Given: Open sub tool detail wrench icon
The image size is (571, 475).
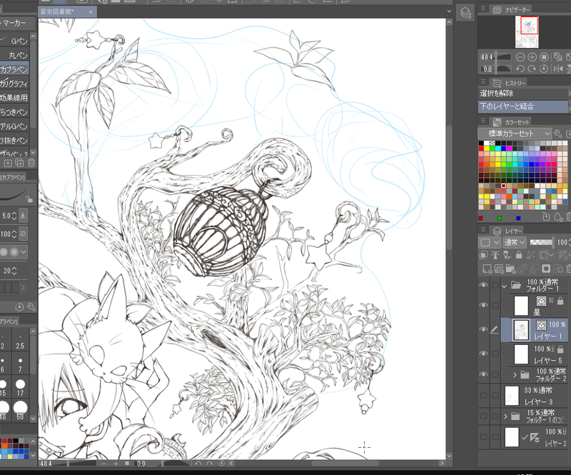Looking at the screenshot, I should click(x=31, y=307).
